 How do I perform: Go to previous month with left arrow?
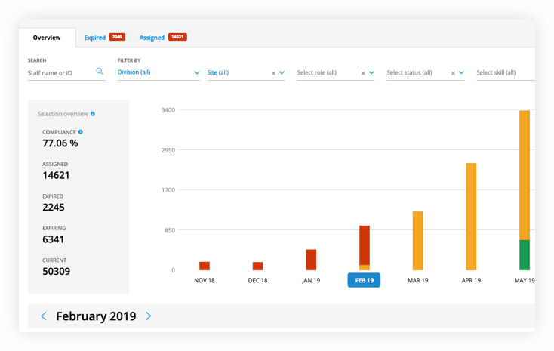tap(44, 316)
